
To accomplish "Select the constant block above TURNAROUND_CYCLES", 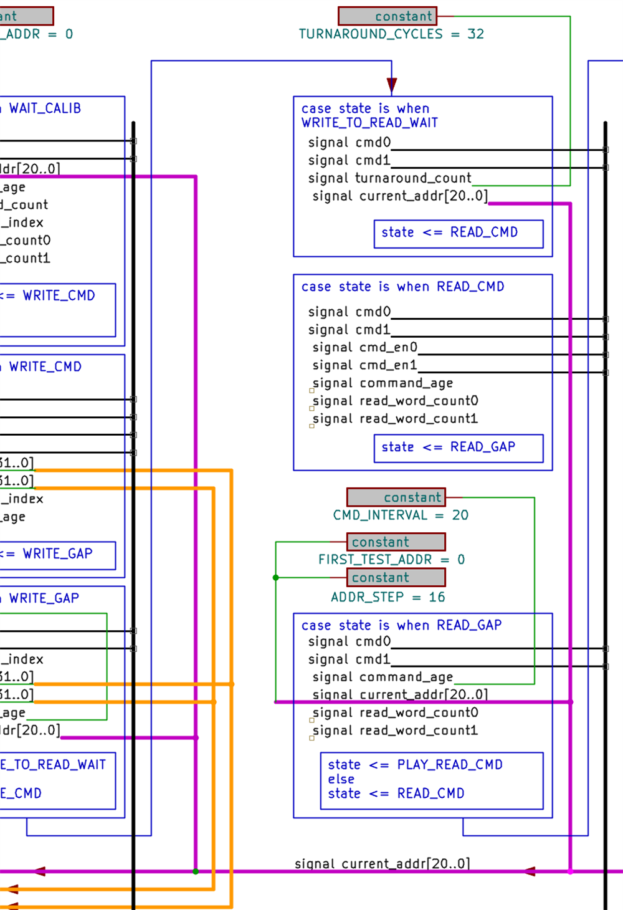I will 387,16.
